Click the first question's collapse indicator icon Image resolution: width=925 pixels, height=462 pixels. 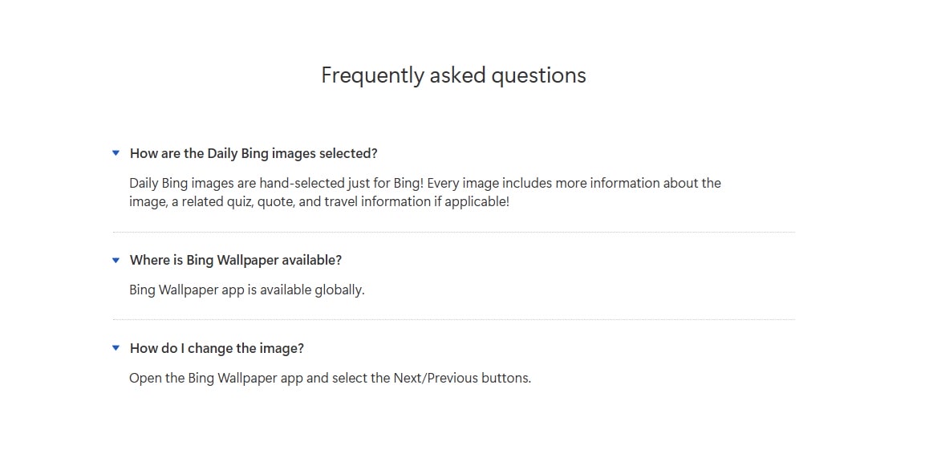(116, 152)
